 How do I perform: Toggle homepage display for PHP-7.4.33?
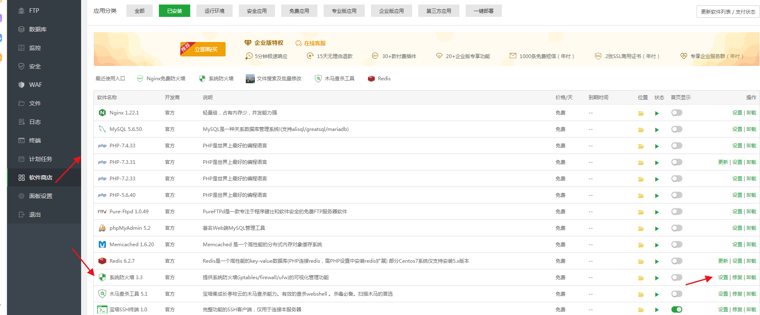tap(676, 146)
